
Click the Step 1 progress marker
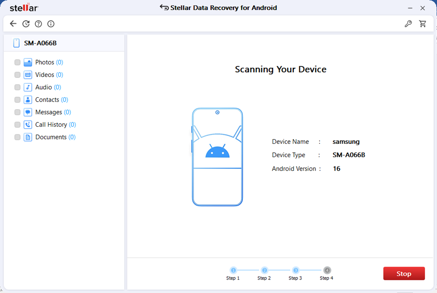pos(233,270)
